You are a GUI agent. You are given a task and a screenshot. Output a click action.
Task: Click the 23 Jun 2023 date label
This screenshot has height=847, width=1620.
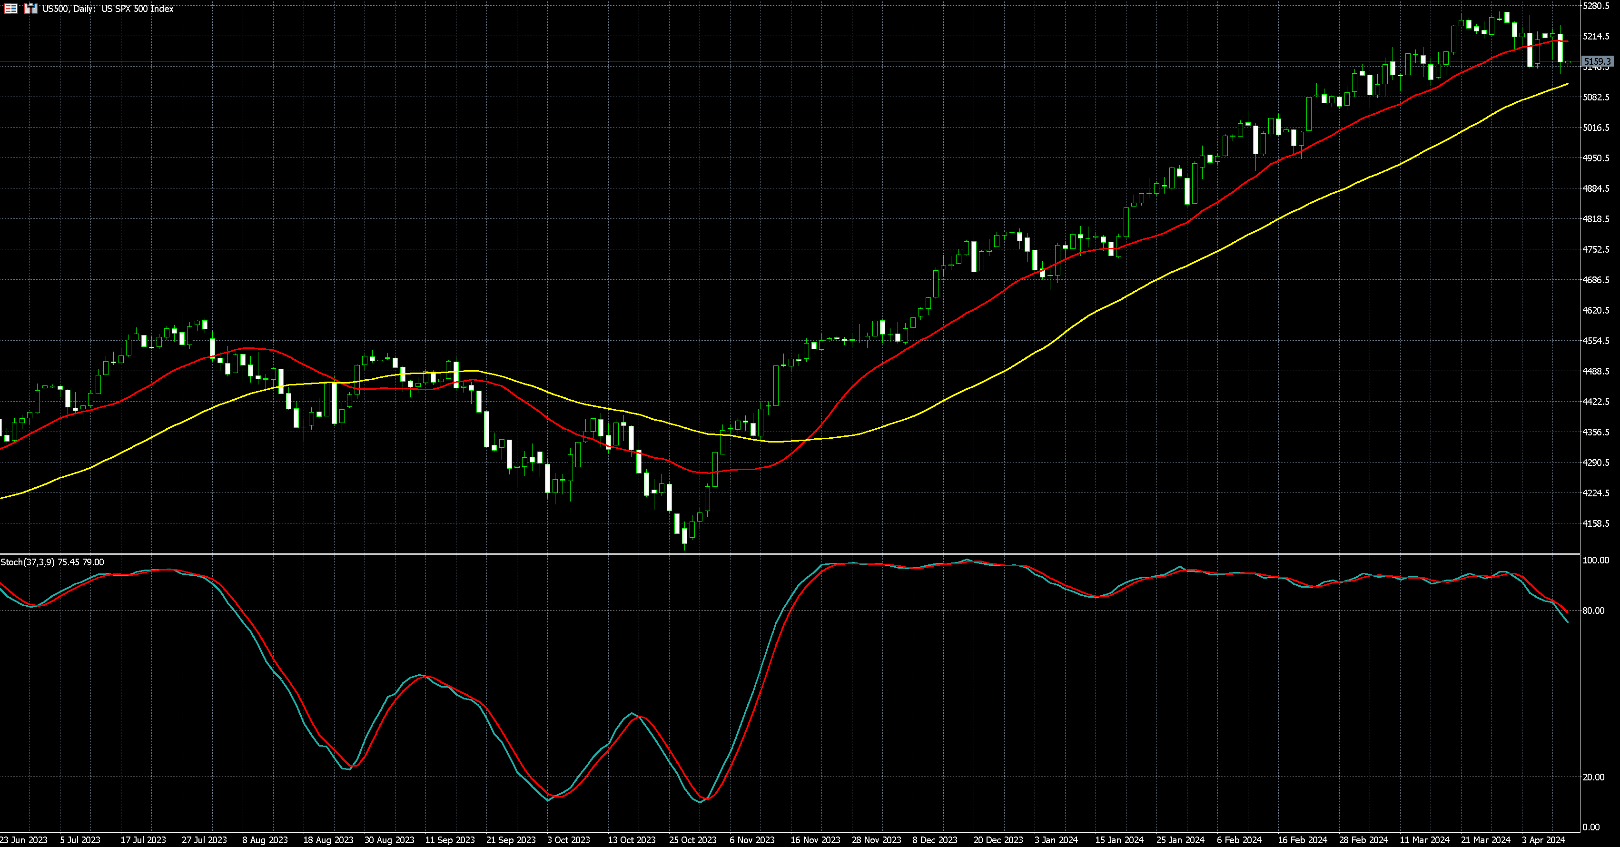24,840
